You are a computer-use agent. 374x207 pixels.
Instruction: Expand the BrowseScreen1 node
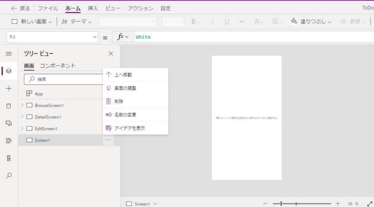[x=22, y=105]
